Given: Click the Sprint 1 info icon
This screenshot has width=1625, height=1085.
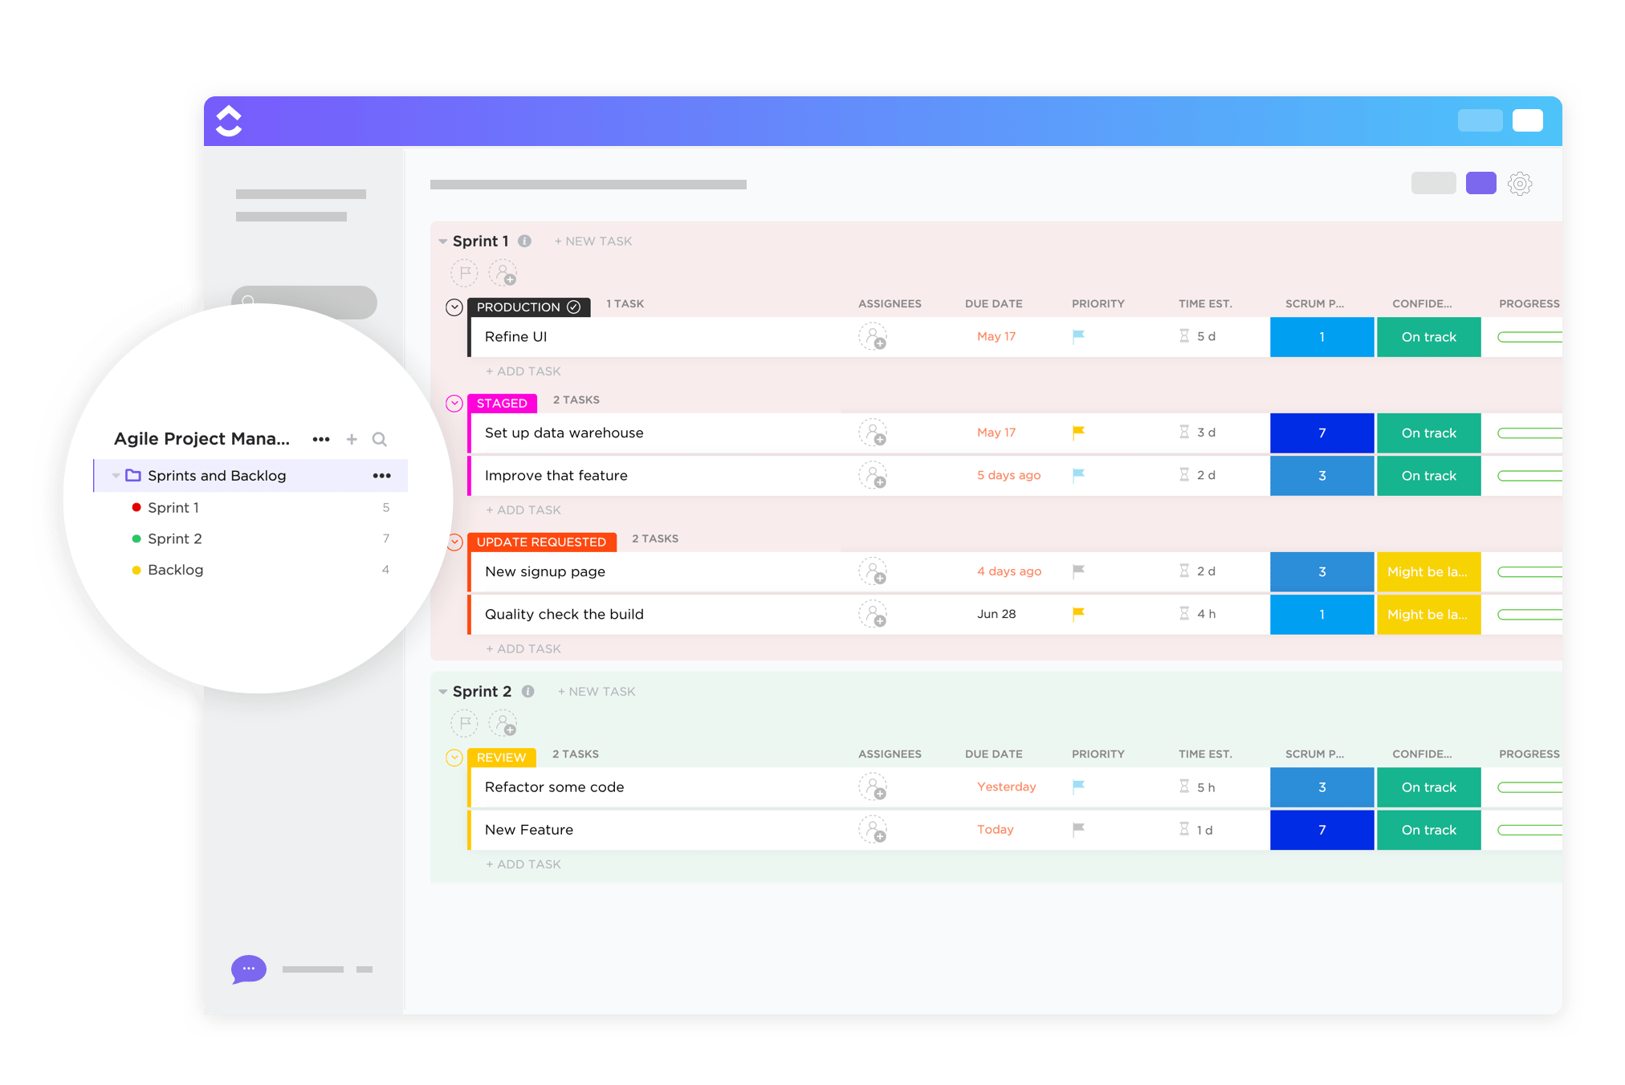Looking at the screenshot, I should point(524,241).
